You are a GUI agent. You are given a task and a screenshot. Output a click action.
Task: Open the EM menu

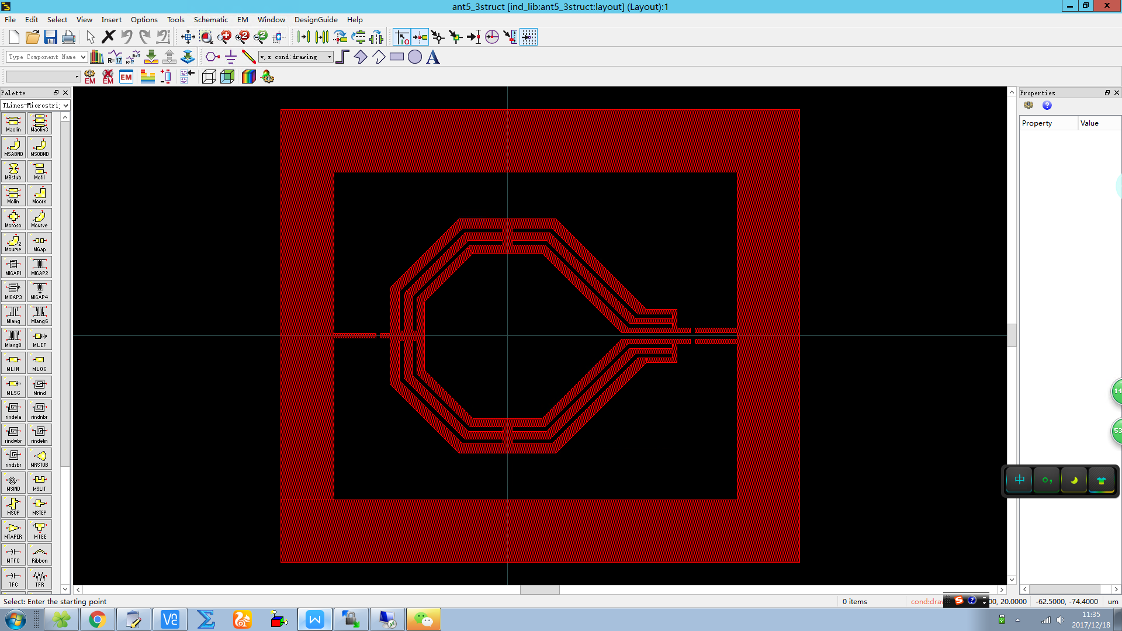click(243, 19)
